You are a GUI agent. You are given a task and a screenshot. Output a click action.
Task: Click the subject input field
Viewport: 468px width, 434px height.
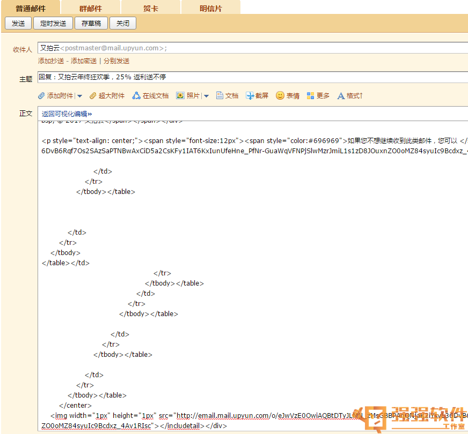[x=253, y=77]
